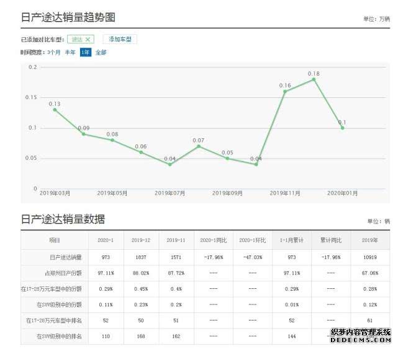This screenshot has height=349, width=398.
Task: Click the 2019-12 column header
Action: tap(141, 240)
